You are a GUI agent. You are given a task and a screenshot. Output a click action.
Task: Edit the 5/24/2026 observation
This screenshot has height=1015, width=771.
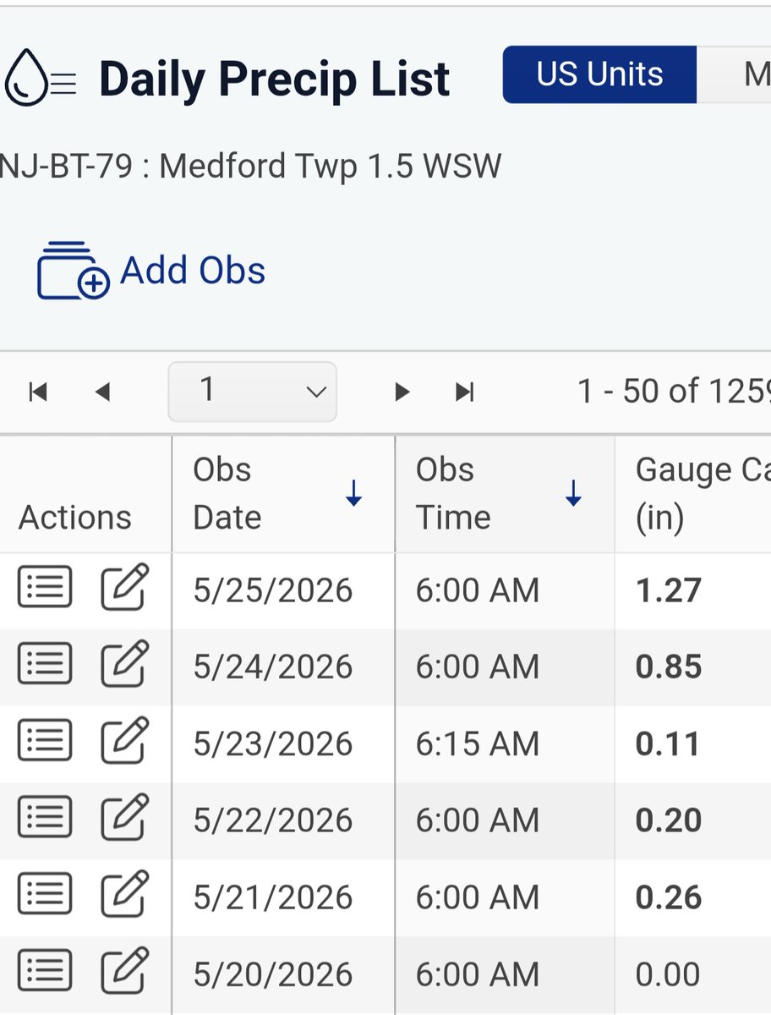(x=125, y=663)
